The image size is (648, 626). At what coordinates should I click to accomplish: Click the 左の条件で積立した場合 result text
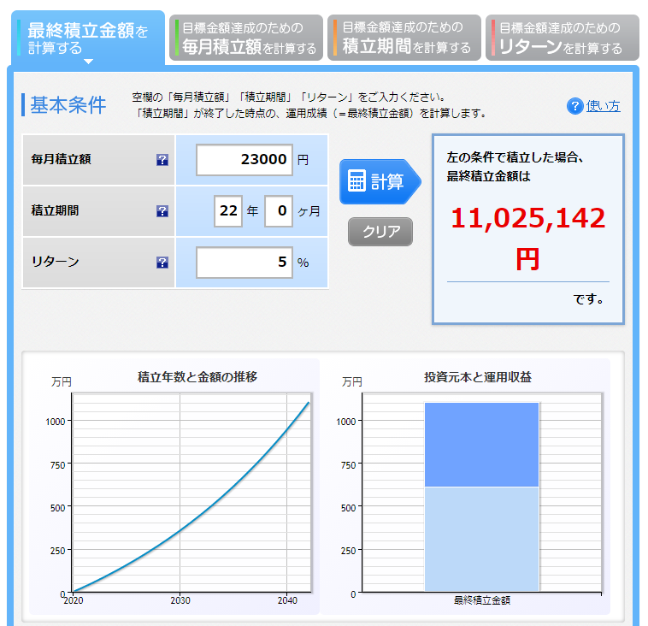coord(515,157)
